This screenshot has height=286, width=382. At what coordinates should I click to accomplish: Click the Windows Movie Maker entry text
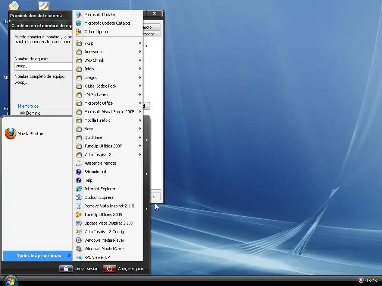click(104, 249)
